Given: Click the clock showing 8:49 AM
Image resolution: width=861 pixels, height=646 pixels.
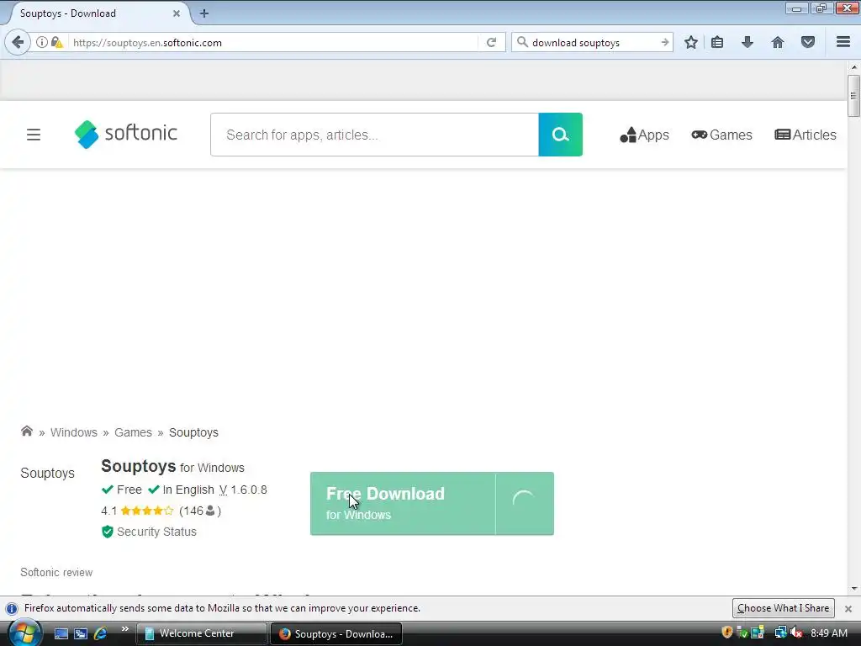Looking at the screenshot, I should [828, 633].
